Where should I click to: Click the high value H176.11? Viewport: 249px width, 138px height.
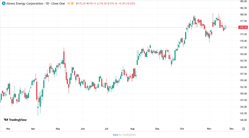pos(92,4)
